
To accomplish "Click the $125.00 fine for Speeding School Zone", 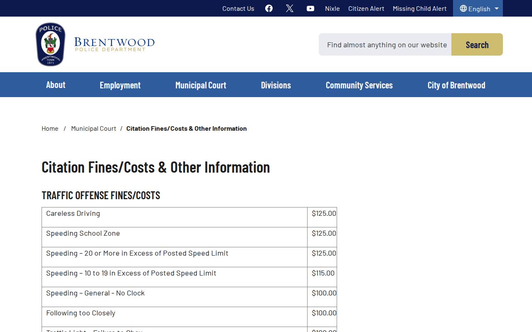I will pos(324,233).
